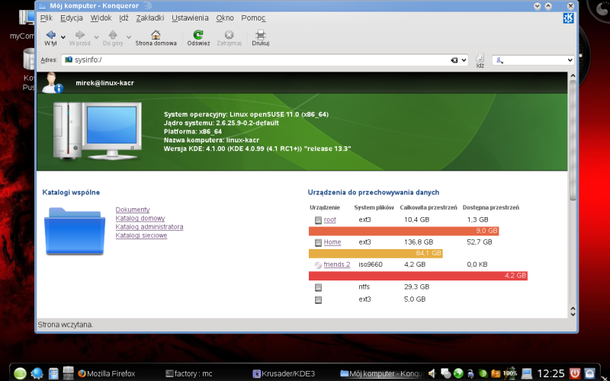Open the Katalog domowy link
Image resolution: width=610 pixels, height=381 pixels.
[x=140, y=218]
